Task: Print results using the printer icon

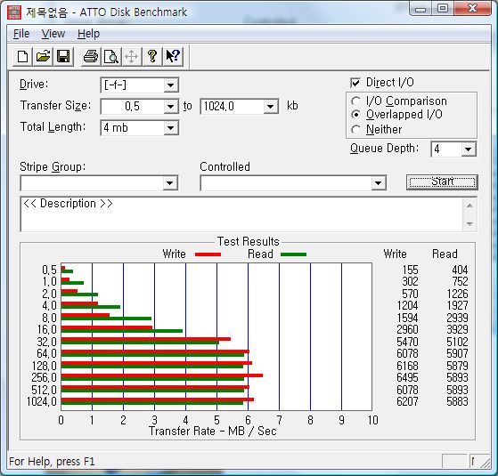Action: 91,57
